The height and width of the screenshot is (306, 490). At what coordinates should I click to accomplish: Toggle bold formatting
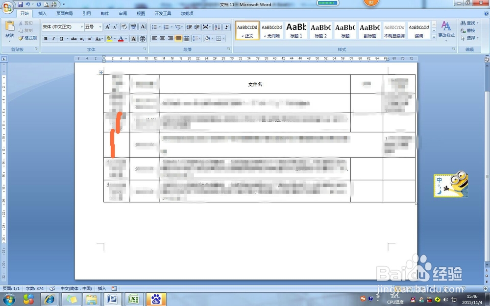click(x=45, y=39)
